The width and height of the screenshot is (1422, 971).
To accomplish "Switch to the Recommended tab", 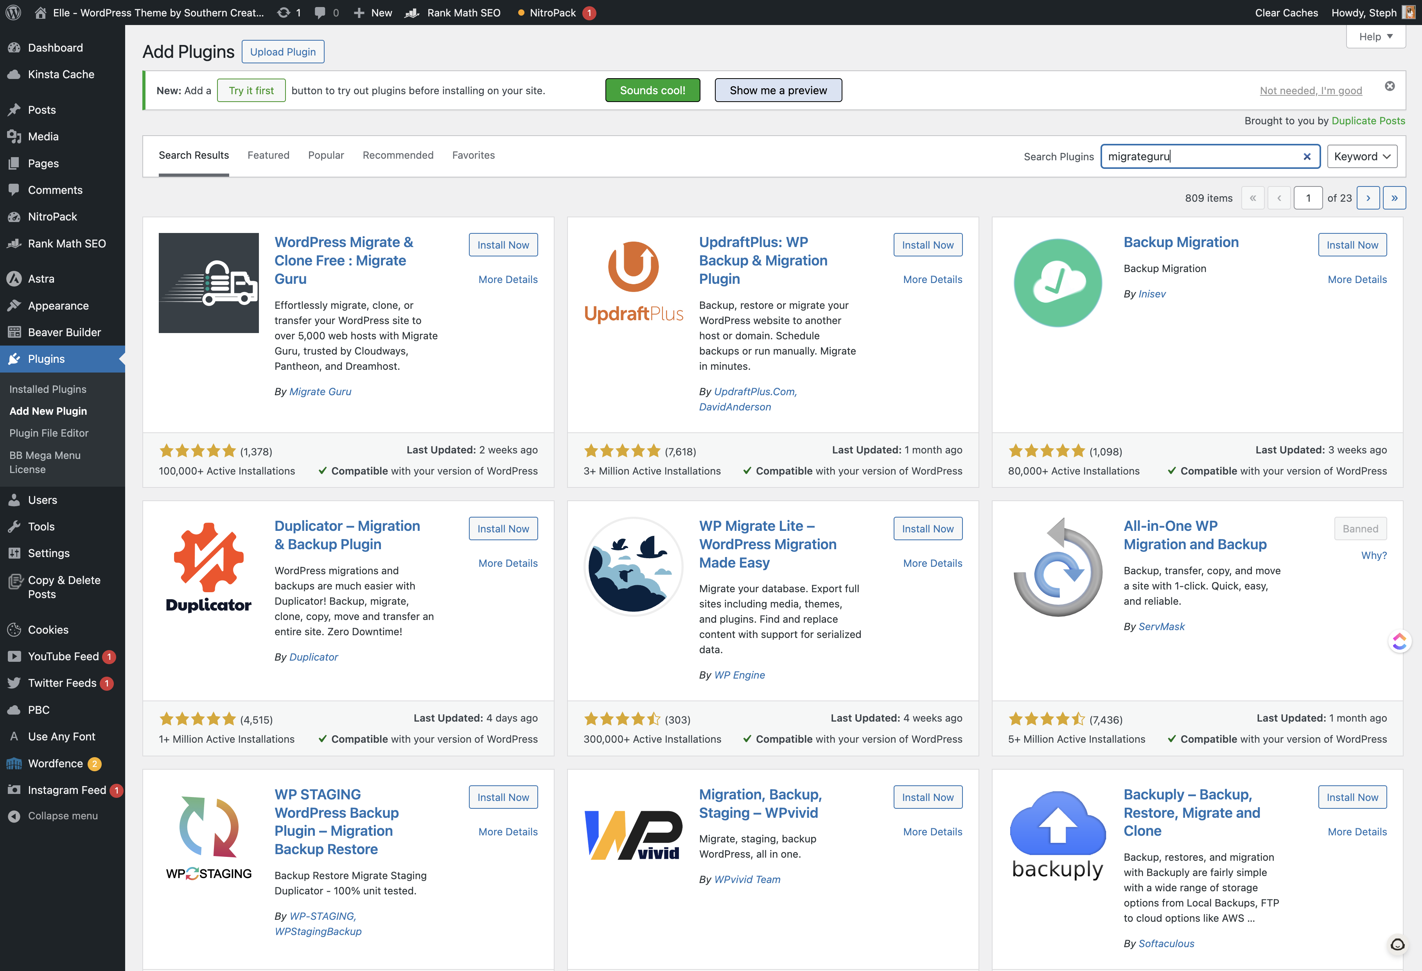I will 398,155.
